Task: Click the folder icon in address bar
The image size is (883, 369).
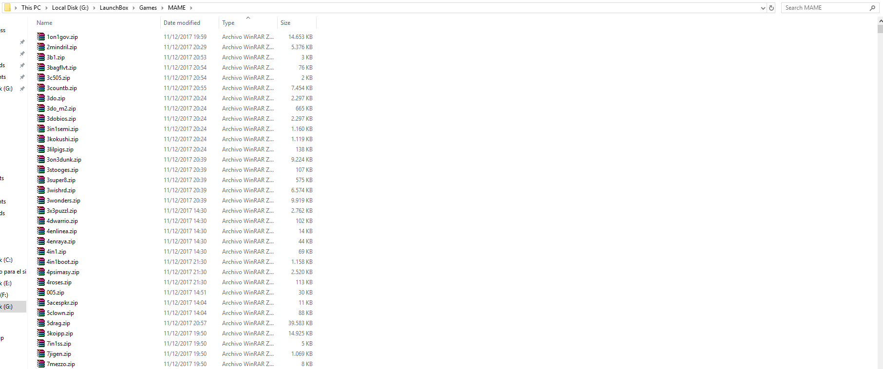Action: [7, 7]
